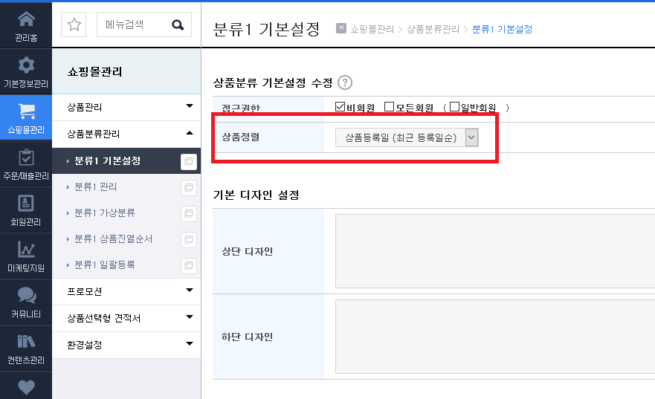
Task: Expand the 상품관리 menu section
Action: click(126, 107)
